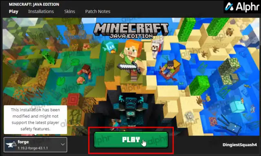This screenshot has width=261, height=156.
Task: Click the green PLAY button
Action: 130,140
